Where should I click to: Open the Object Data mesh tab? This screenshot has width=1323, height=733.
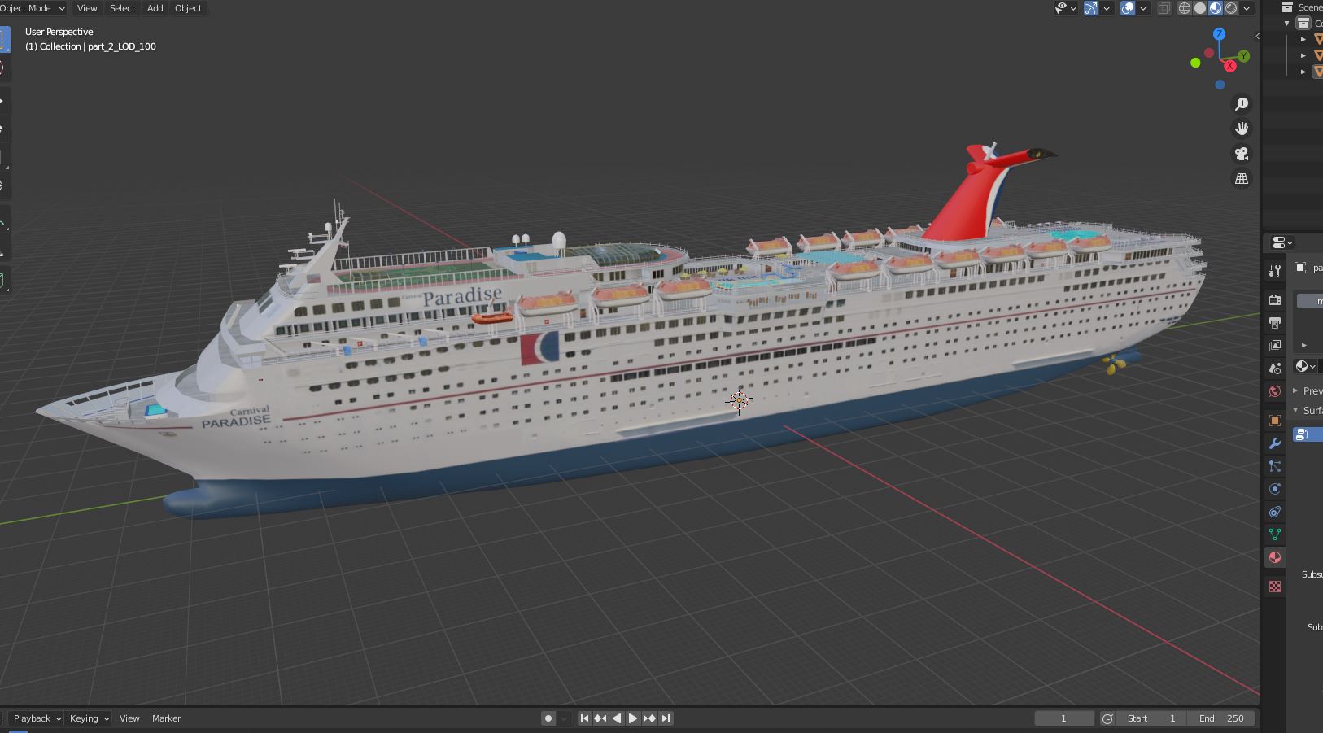pyautogui.click(x=1275, y=534)
